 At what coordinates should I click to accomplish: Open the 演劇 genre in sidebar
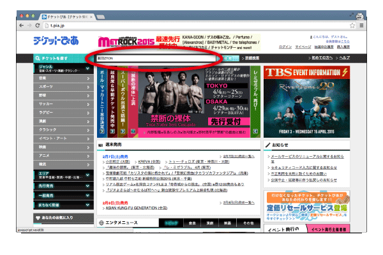[x=63, y=121]
